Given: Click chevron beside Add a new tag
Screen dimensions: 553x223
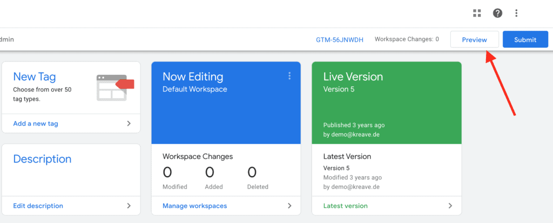Looking at the screenshot, I should coord(129,124).
